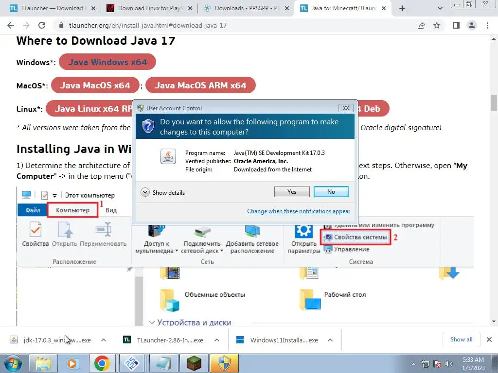Open Windows Media Player taskbar icon
Screen dimensions: 498x373
click(72, 363)
